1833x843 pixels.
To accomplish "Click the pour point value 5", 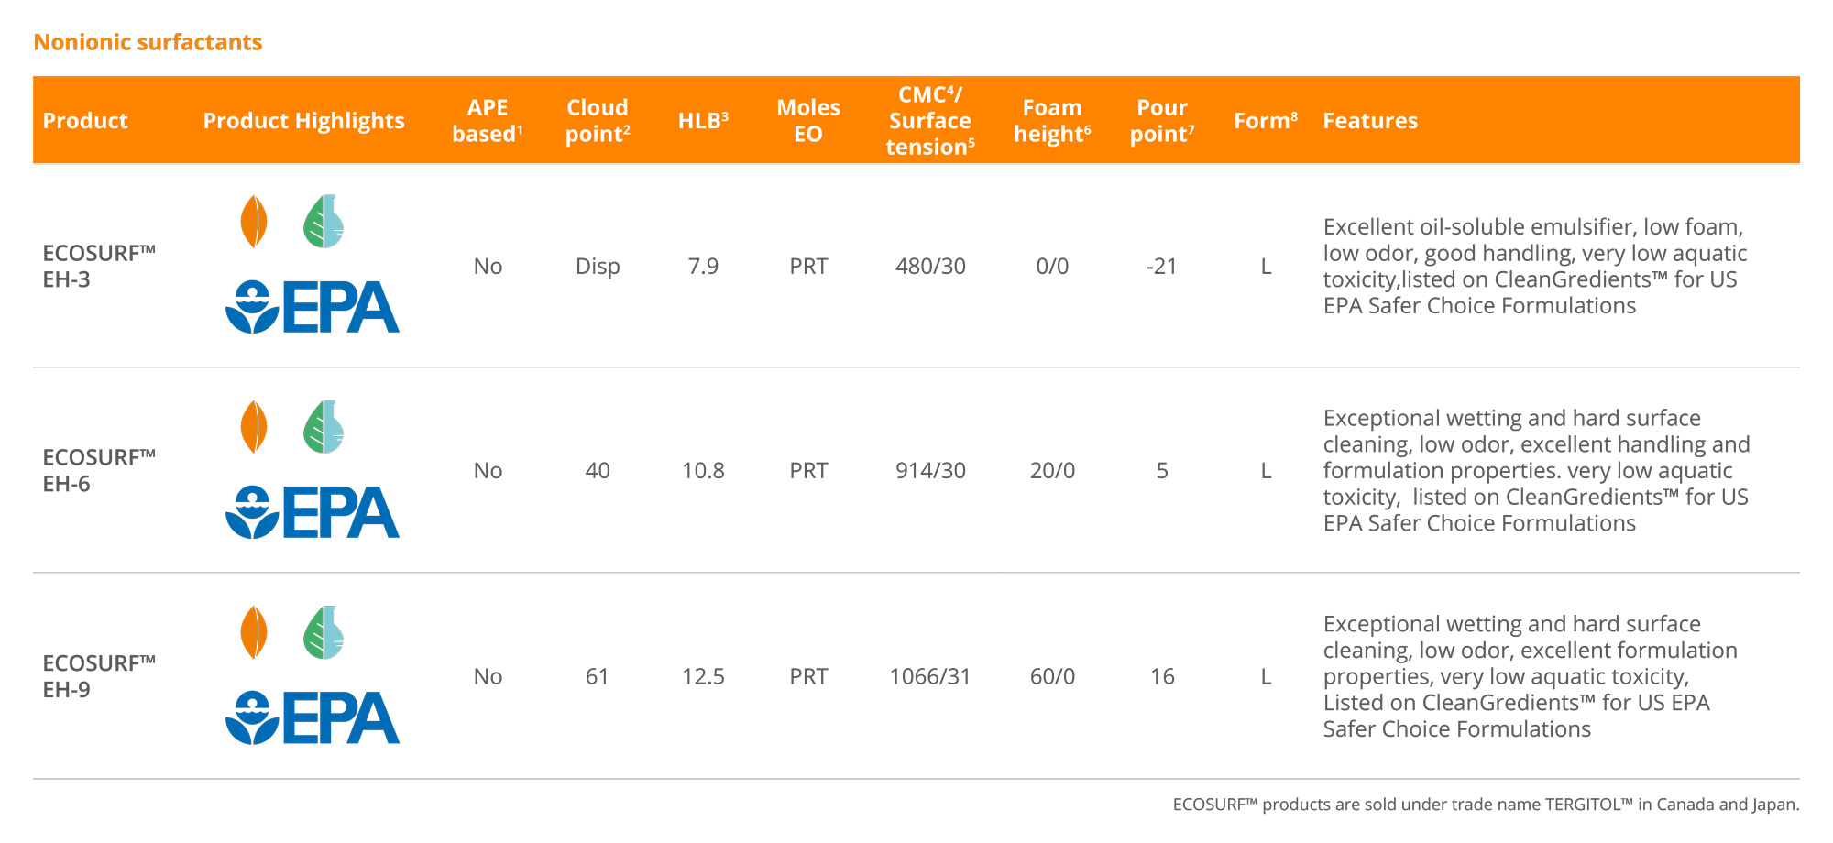I will (1162, 471).
